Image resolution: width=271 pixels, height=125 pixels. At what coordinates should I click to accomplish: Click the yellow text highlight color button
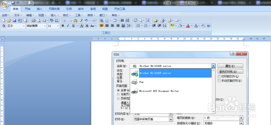tap(172, 26)
